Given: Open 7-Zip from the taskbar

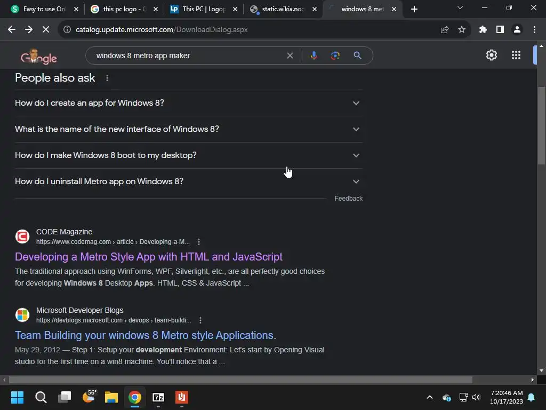Looking at the screenshot, I should point(158,397).
